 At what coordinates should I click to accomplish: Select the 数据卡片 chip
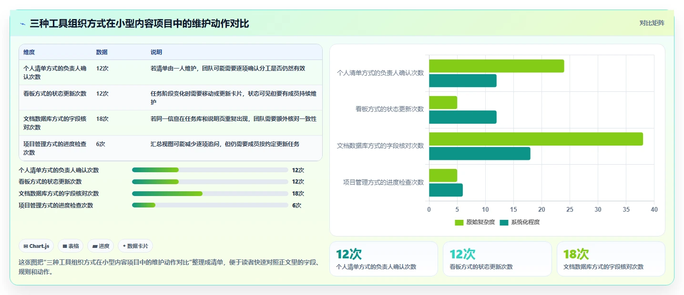click(x=135, y=246)
